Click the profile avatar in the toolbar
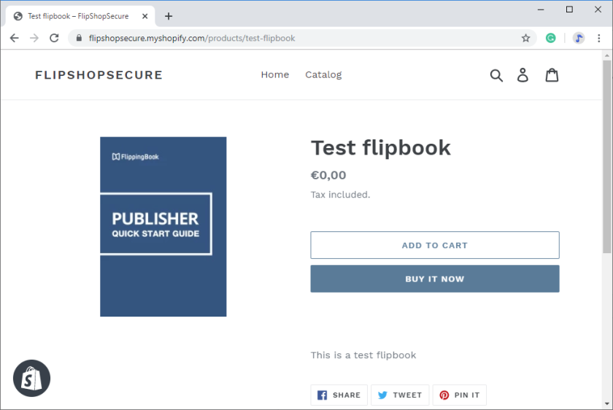This screenshot has width=613, height=410. [579, 38]
